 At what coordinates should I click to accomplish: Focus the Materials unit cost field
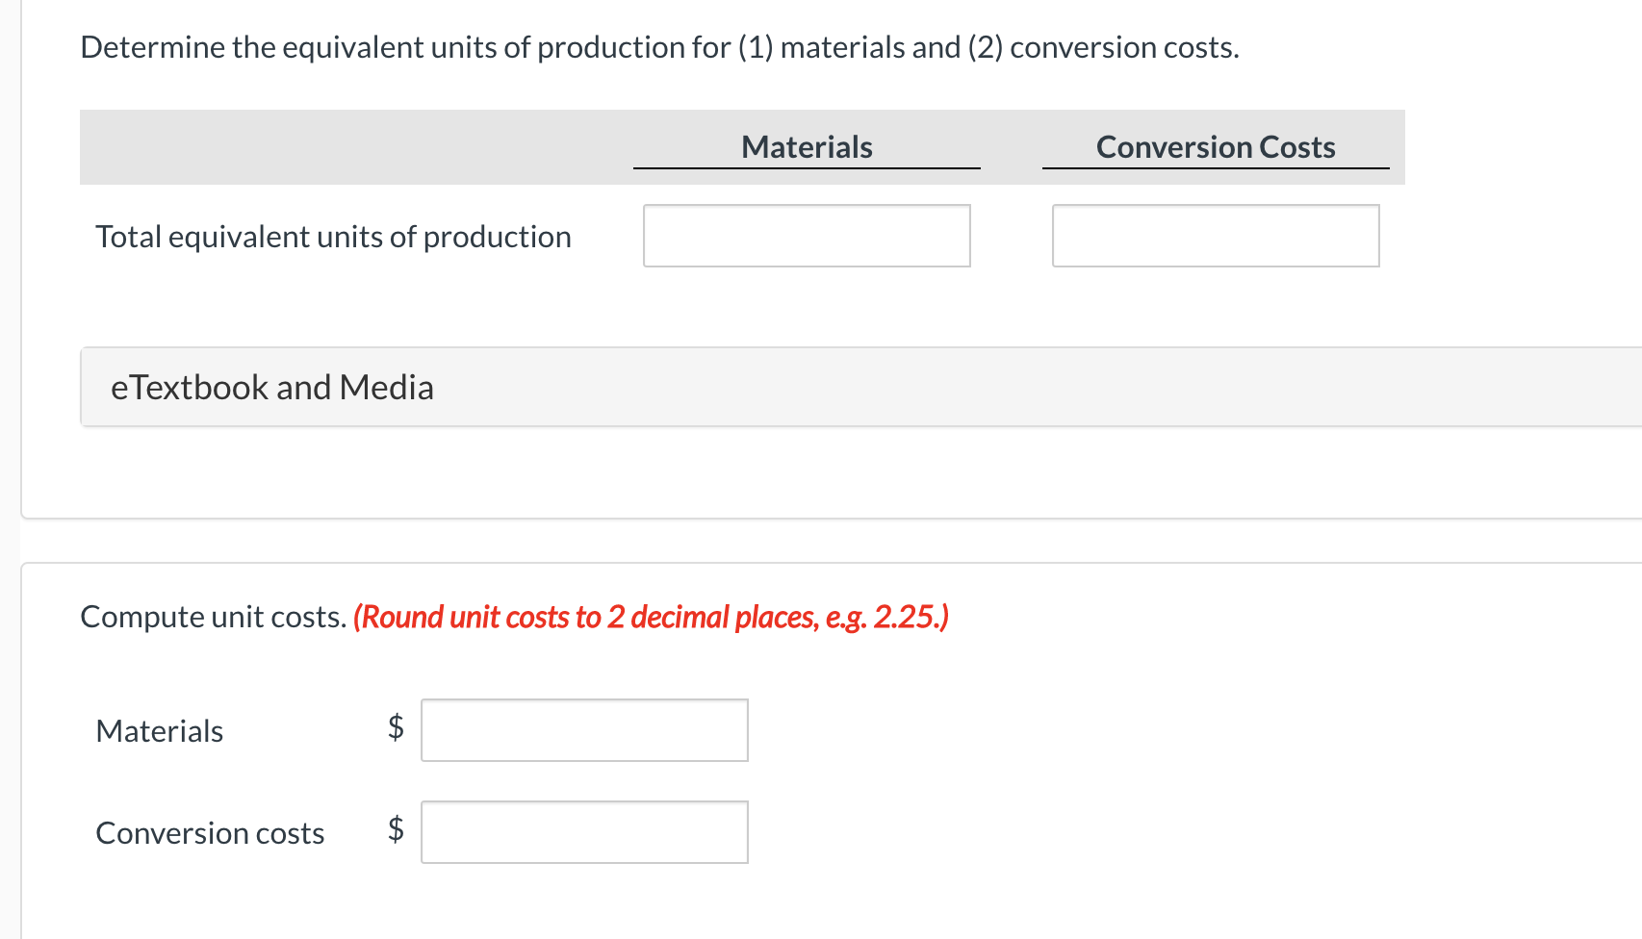click(584, 730)
